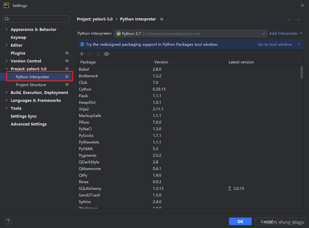Open the Python Interpreter dropdown
309x228 pixels.
[191, 33]
